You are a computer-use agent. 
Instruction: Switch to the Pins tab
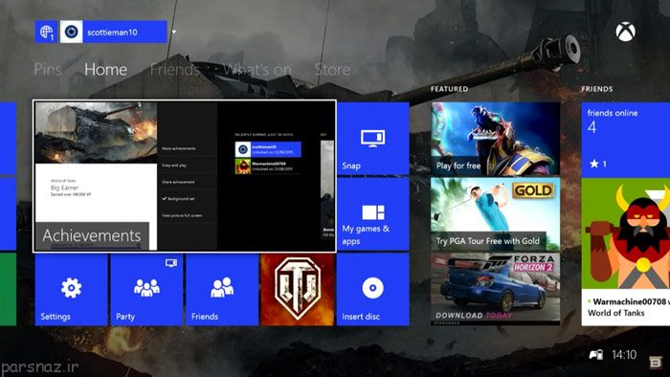48,69
